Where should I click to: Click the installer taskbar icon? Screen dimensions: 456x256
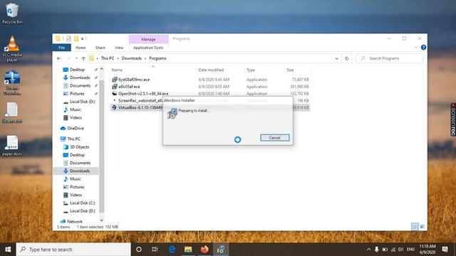click(221, 250)
